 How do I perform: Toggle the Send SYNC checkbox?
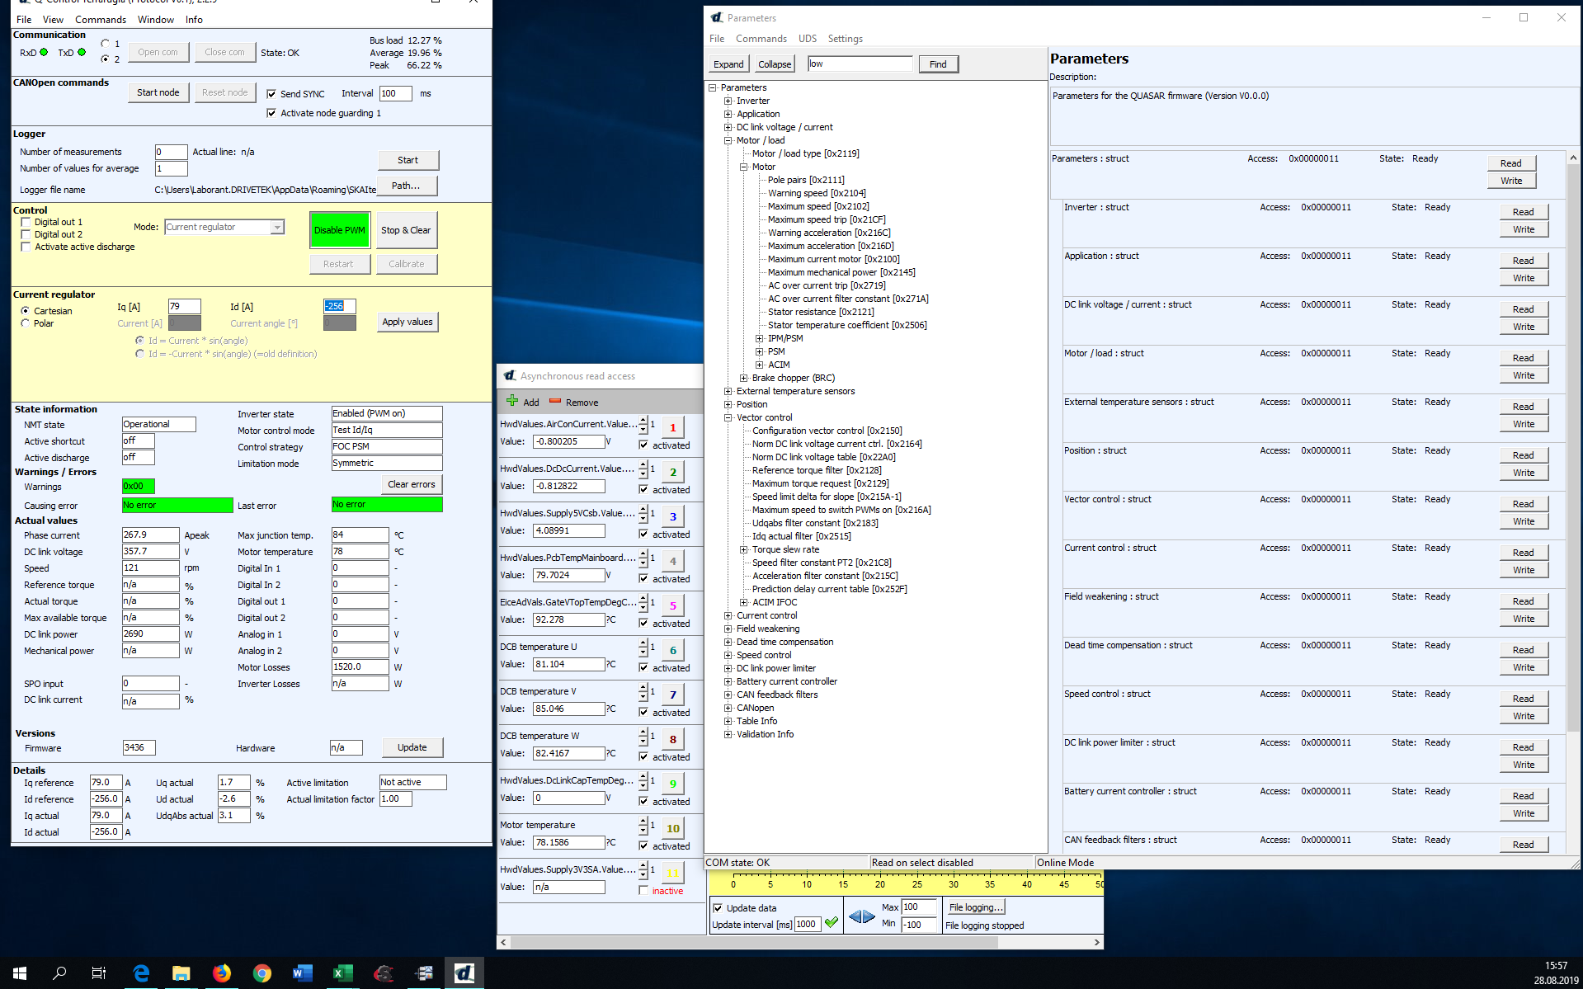pos(271,94)
